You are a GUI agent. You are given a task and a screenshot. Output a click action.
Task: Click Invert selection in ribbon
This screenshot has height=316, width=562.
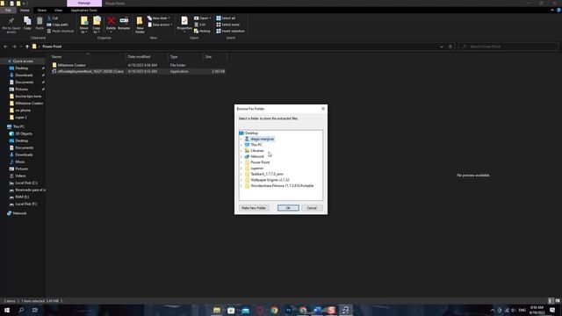point(230,32)
